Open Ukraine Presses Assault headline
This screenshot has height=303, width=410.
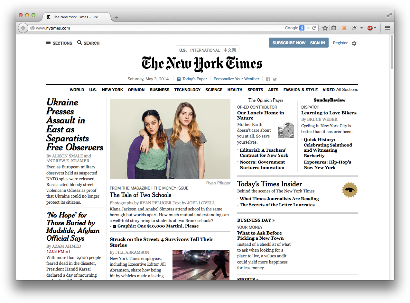click(75, 125)
